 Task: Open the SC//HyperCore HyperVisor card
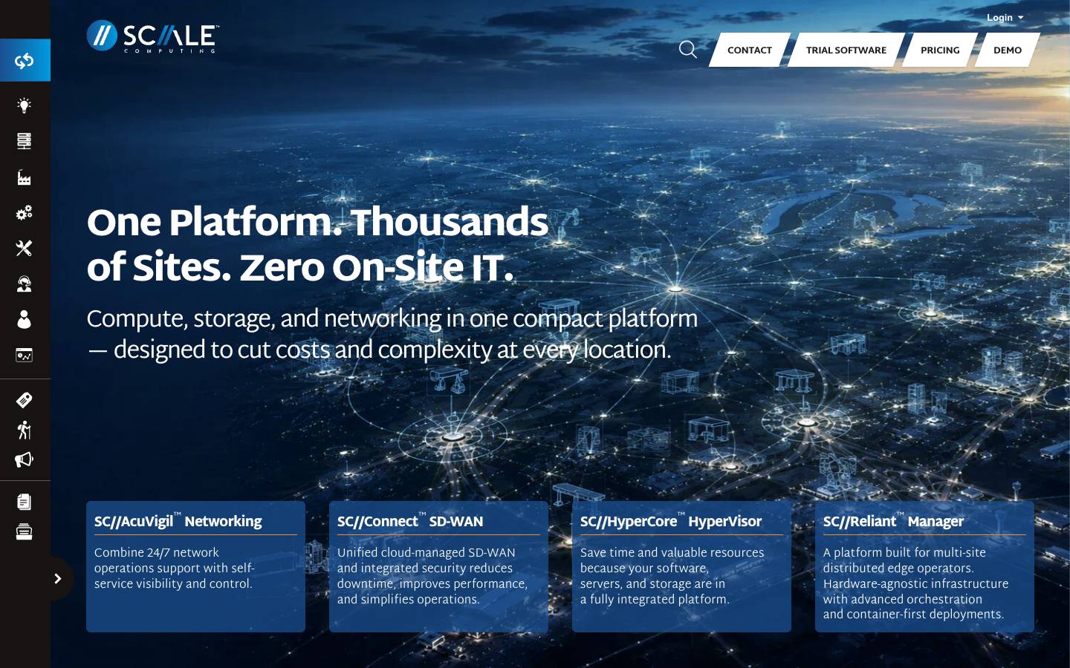(681, 566)
